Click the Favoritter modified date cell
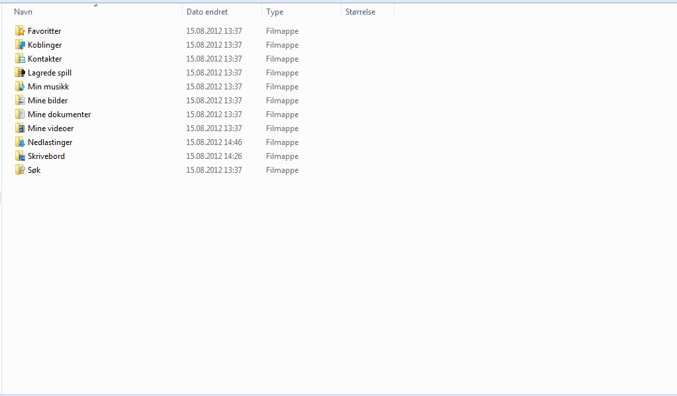The height and width of the screenshot is (396, 677). pyautogui.click(x=214, y=31)
